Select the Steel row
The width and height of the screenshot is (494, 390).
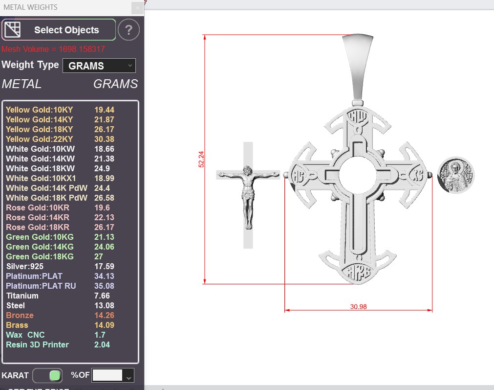pyautogui.click(x=60, y=305)
